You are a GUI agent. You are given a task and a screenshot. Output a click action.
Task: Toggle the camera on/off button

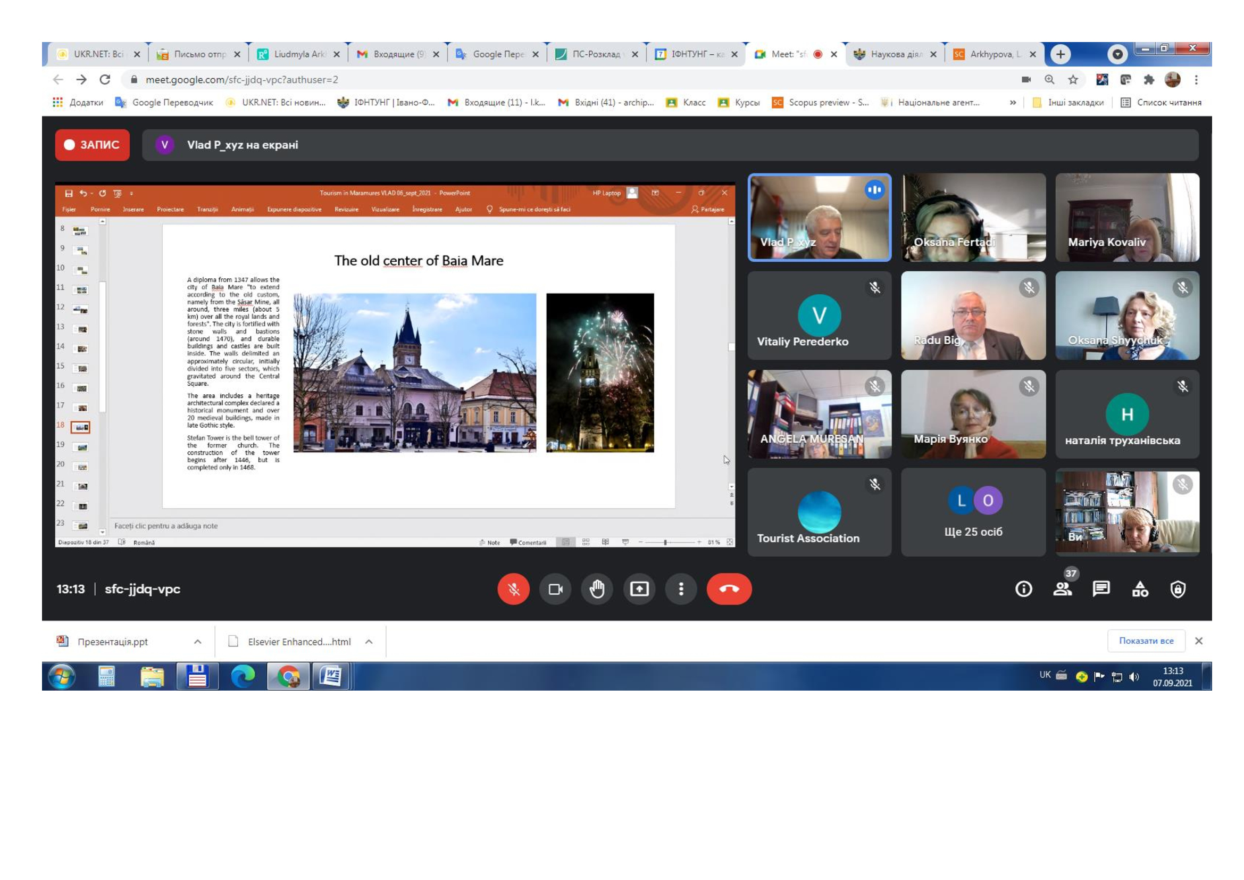tap(555, 589)
